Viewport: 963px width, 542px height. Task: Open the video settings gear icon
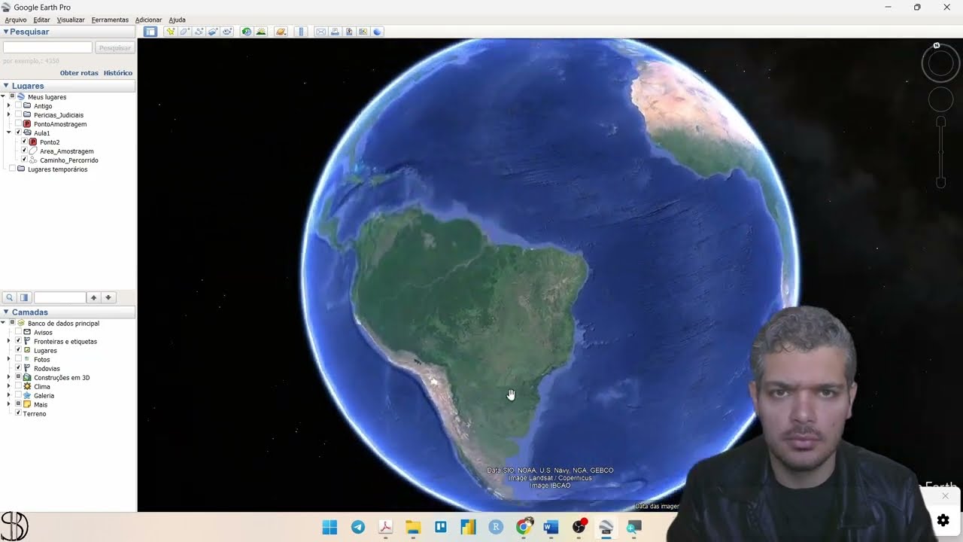point(943,520)
